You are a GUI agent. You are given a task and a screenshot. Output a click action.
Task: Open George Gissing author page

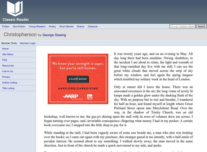(54, 35)
